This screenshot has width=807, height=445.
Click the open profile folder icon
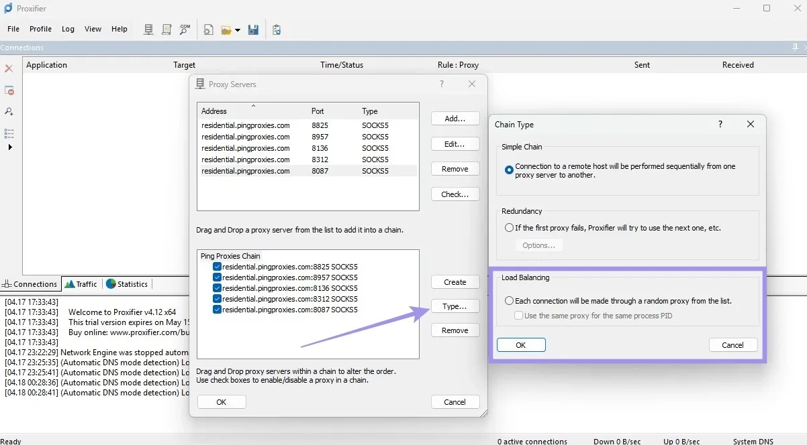pyautogui.click(x=226, y=30)
